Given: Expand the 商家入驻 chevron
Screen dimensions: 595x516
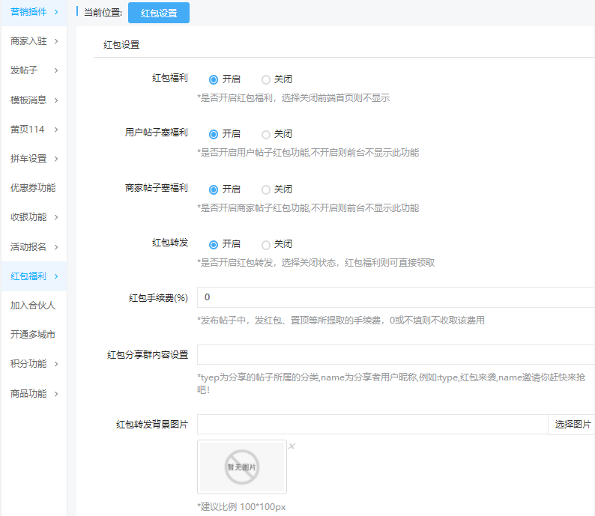Looking at the screenshot, I should coord(56,41).
